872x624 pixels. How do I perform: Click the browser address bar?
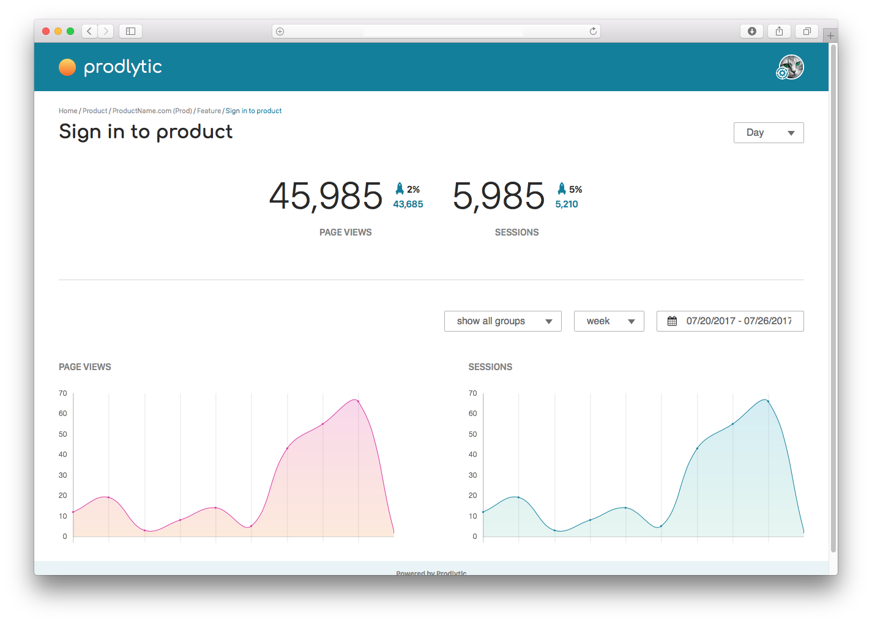[436, 31]
